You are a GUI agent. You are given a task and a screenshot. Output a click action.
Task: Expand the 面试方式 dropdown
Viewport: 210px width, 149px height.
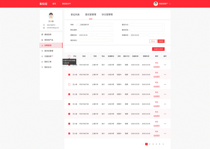click(147, 25)
